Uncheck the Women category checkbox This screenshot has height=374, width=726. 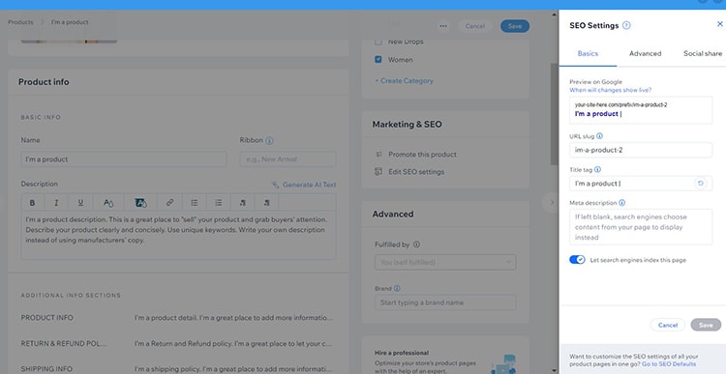tap(378, 60)
